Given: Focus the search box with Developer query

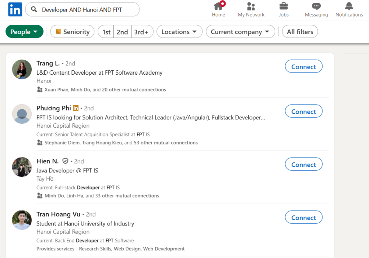Looking at the screenshot, I should pos(83,9).
